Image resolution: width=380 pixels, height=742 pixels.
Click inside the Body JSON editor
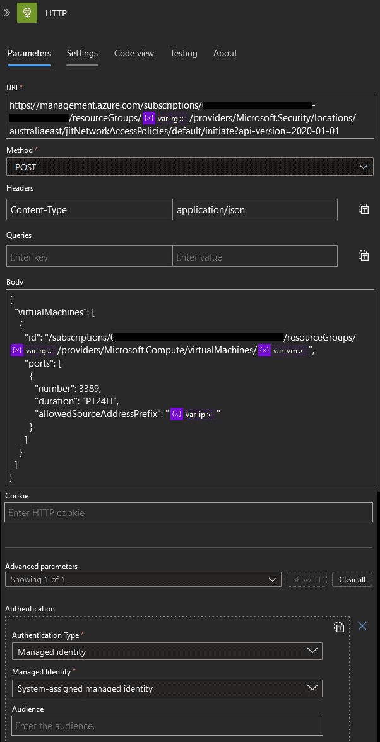[x=190, y=388]
